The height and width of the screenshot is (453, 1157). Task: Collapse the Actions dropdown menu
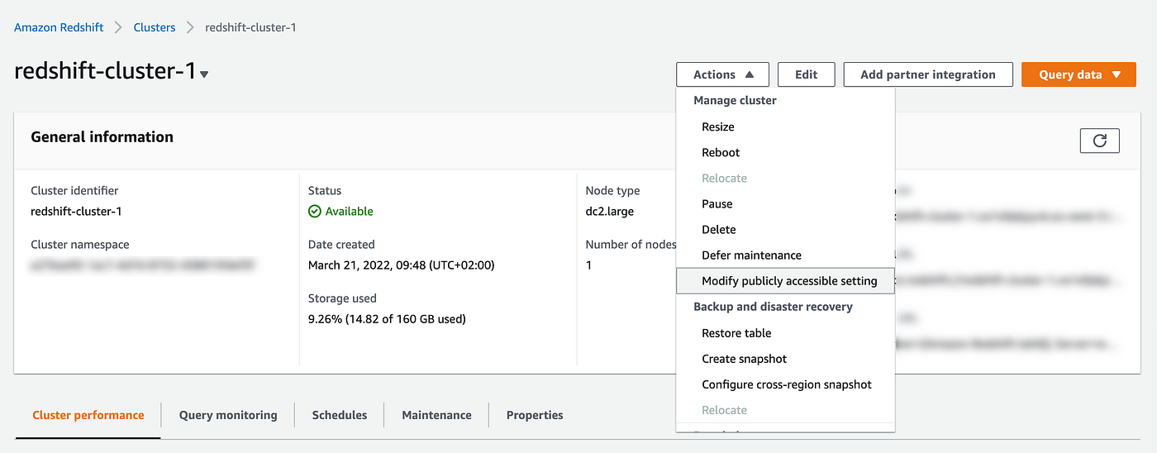722,74
